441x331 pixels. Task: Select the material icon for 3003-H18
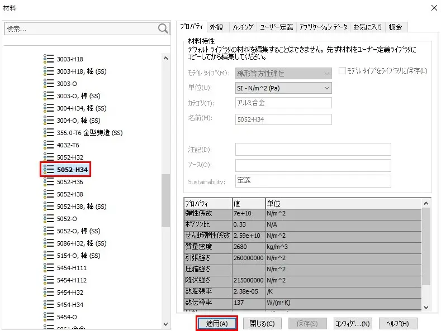(x=49, y=59)
